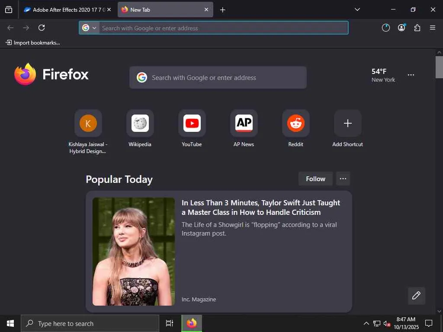Viewport: 443px width, 332px height.
Task: Open the search engine dropdown in the address bar
Action: point(89,28)
